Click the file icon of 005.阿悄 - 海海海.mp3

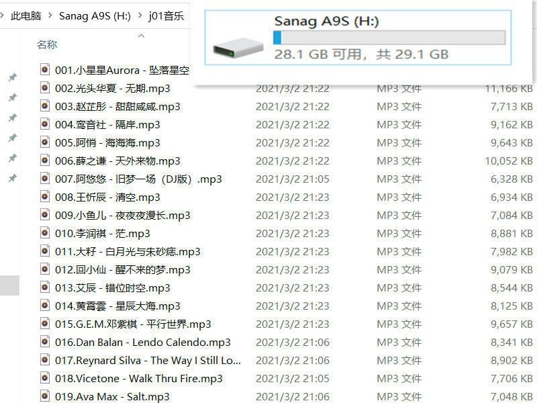point(44,142)
